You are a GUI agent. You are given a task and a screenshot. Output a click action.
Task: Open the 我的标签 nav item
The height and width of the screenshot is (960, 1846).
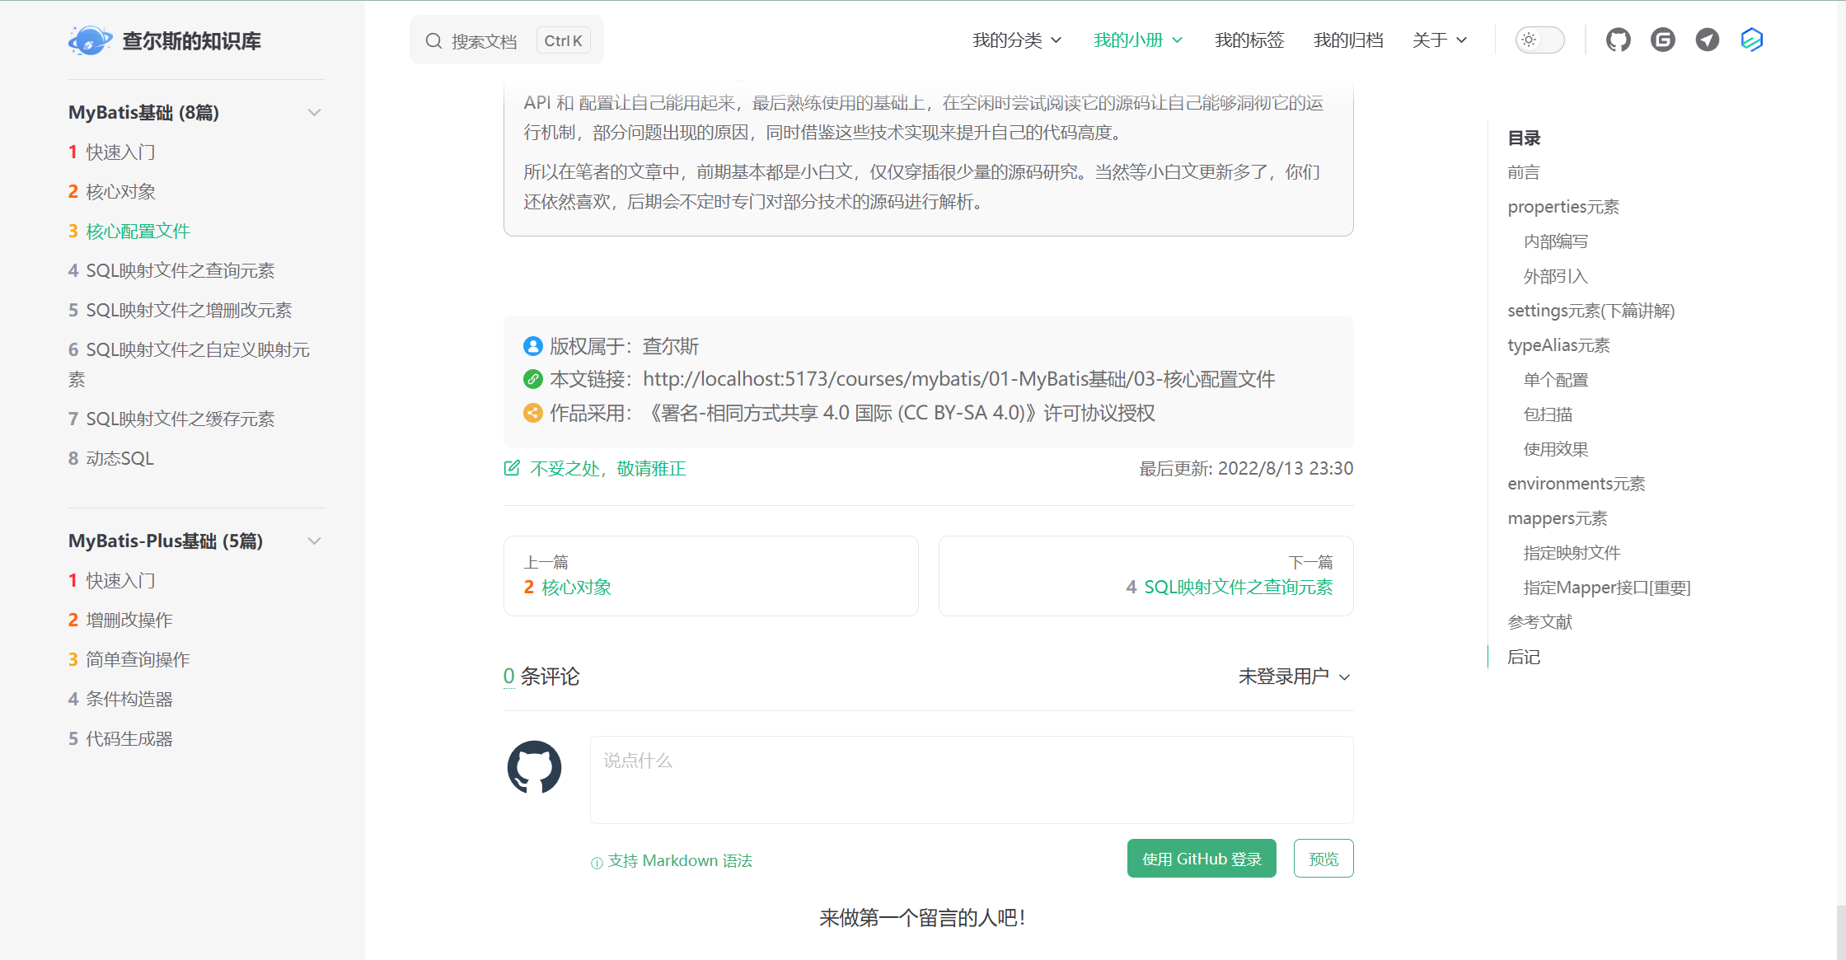pos(1249,40)
